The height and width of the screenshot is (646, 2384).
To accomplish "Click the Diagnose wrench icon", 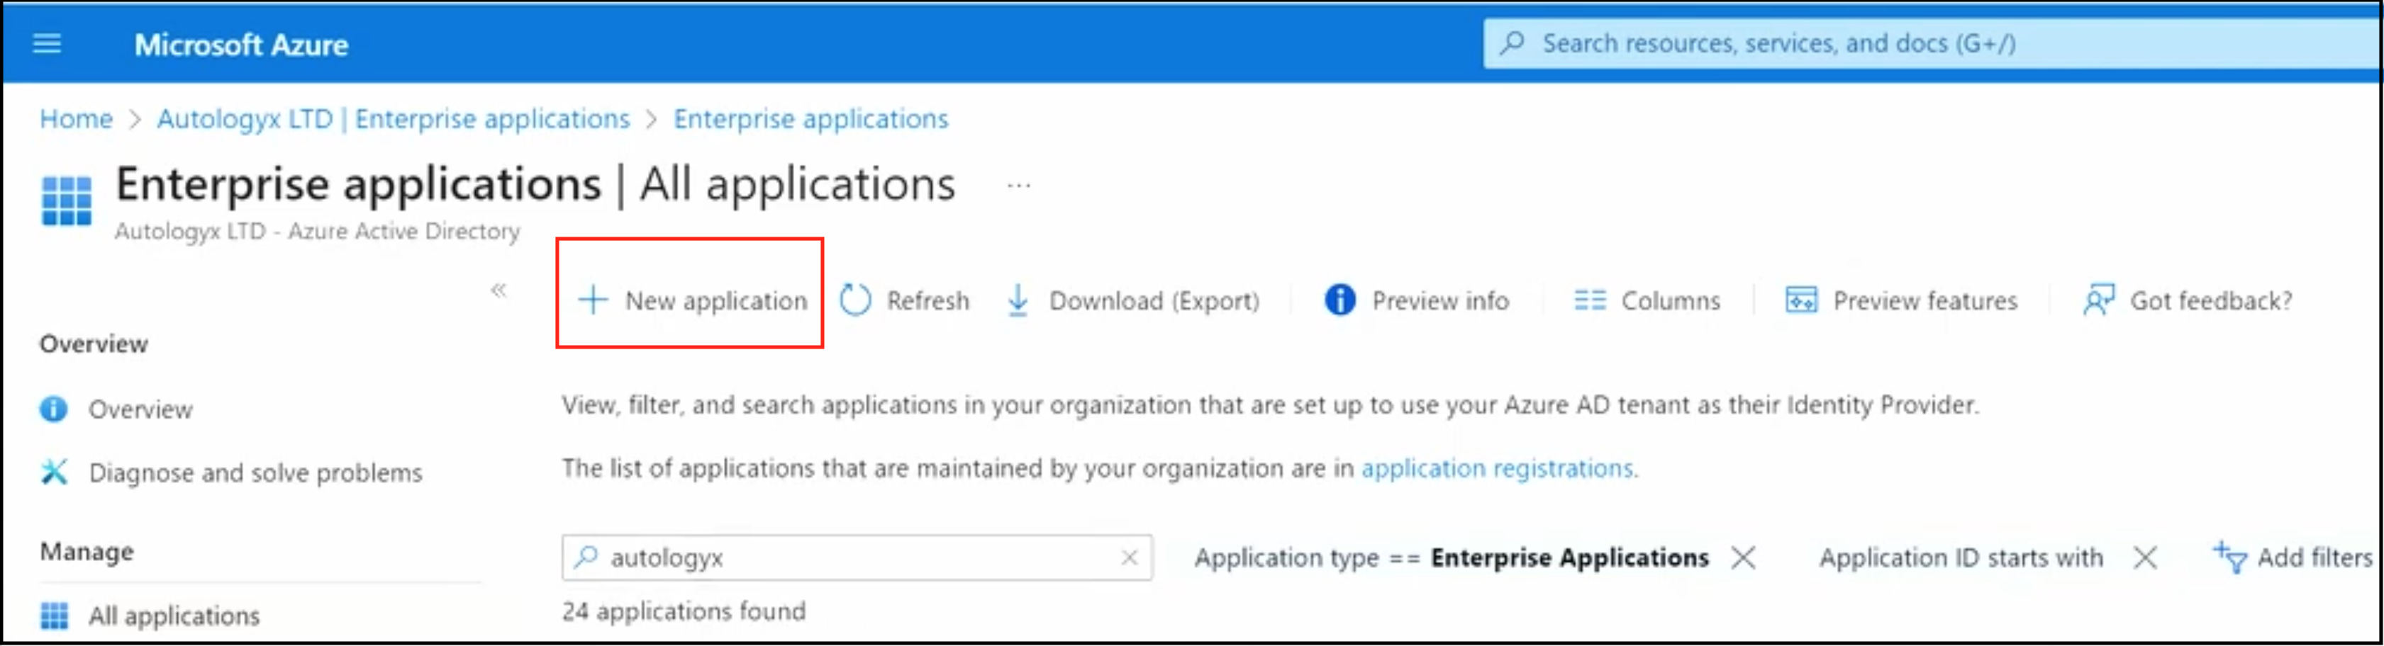I will 54,472.
